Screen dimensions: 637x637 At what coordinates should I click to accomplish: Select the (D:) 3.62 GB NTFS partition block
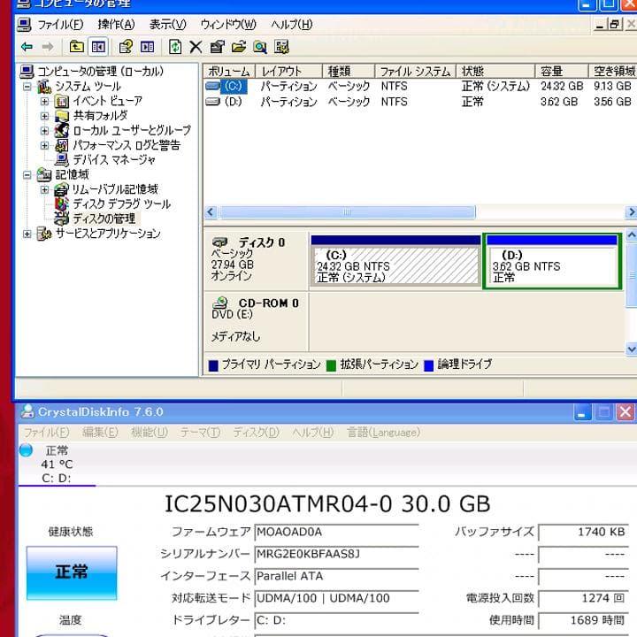pos(552,262)
